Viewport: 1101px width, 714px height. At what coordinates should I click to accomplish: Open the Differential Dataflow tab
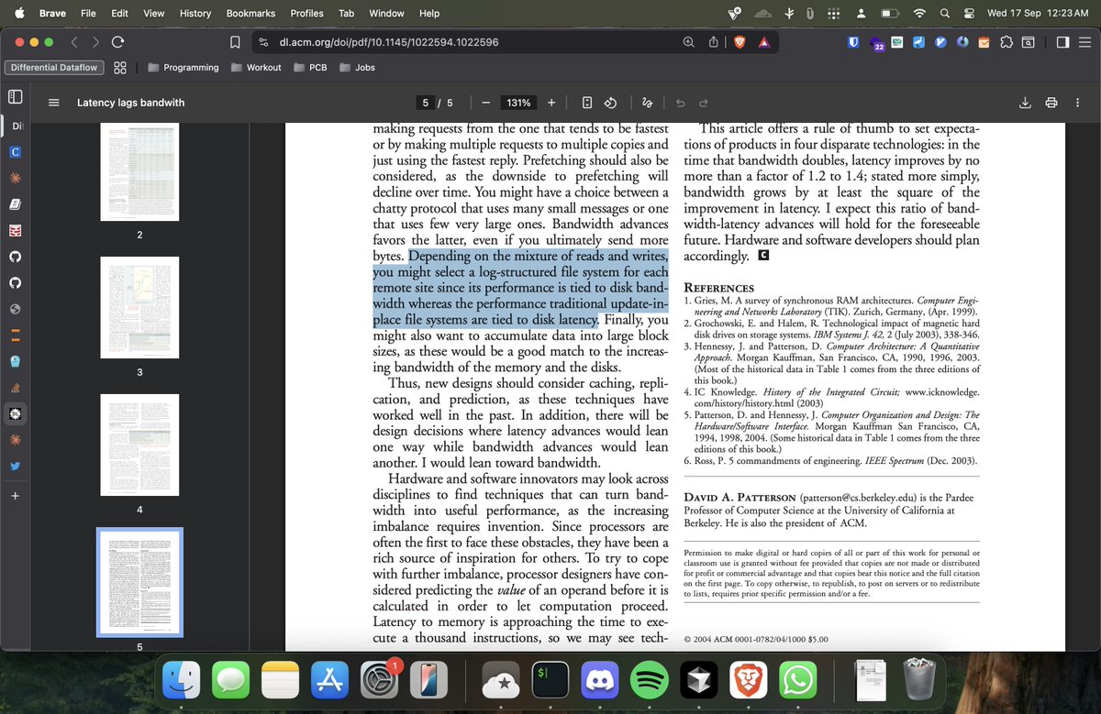(x=53, y=67)
